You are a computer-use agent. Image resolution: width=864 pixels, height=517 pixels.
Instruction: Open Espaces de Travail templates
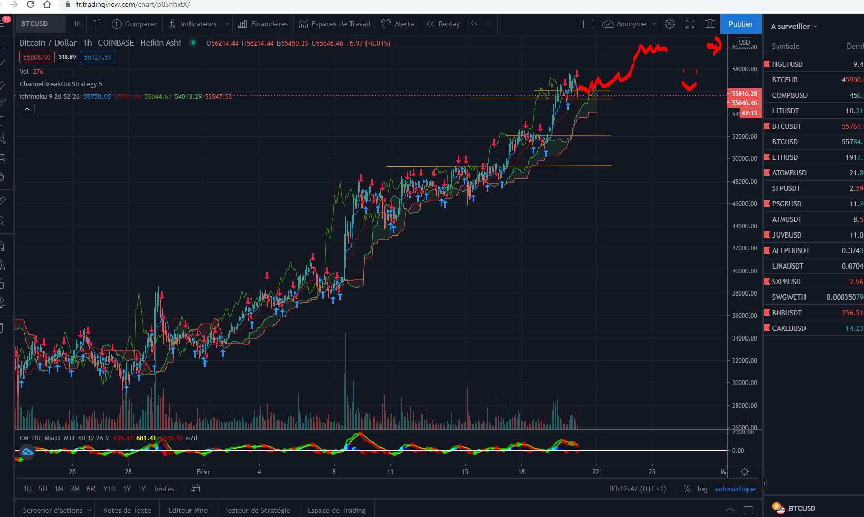(334, 24)
